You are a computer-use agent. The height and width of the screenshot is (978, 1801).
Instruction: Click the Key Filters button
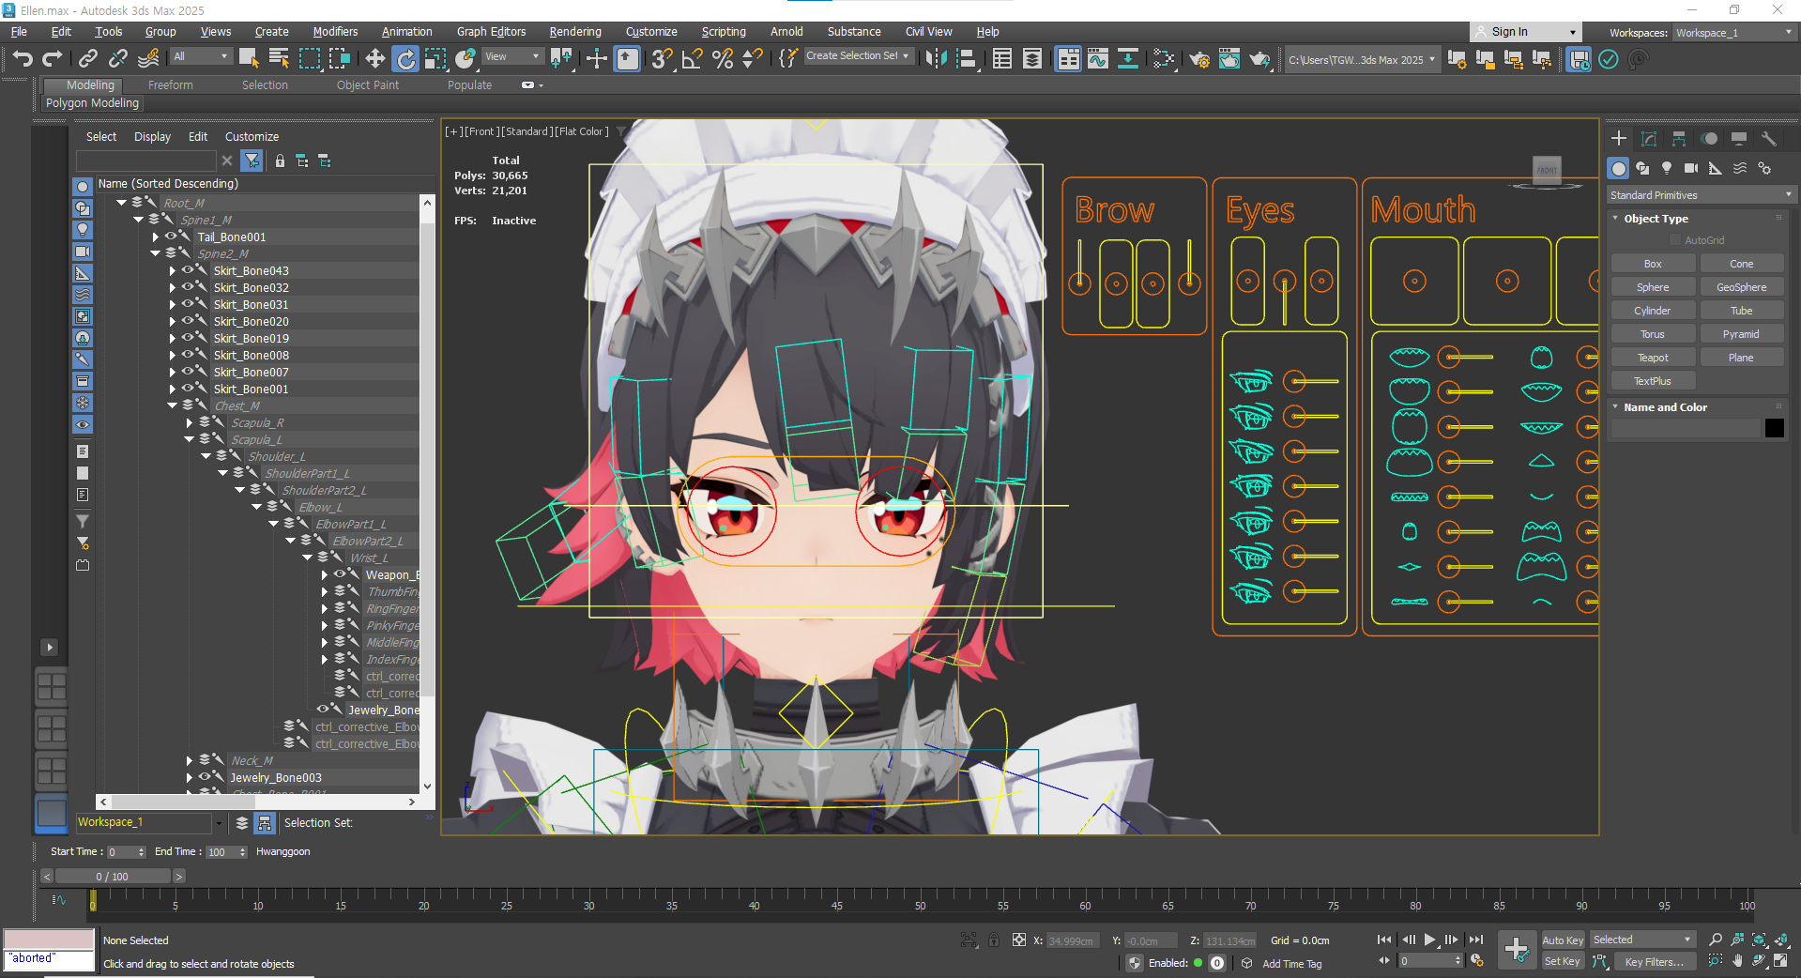pyautogui.click(x=1655, y=962)
